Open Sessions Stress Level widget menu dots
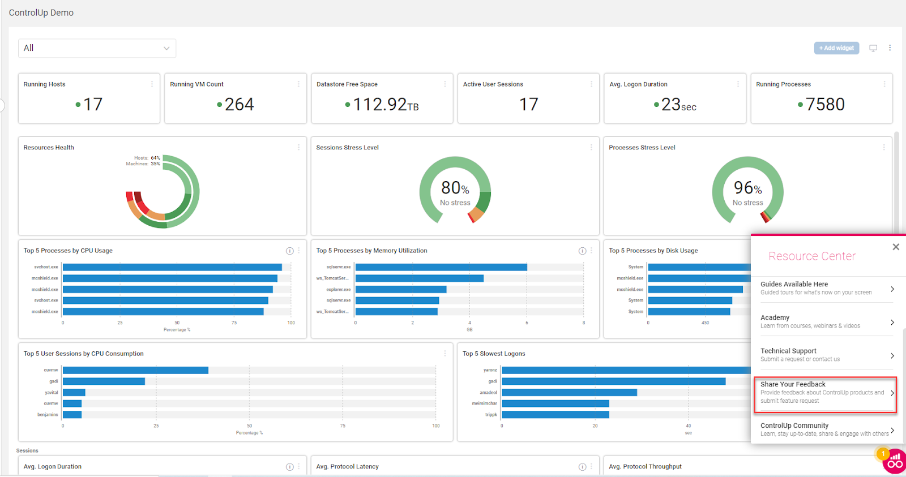Screen dimensions: 906x477 591,147
